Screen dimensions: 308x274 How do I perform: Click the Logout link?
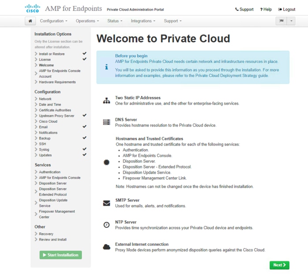tap(286, 9)
